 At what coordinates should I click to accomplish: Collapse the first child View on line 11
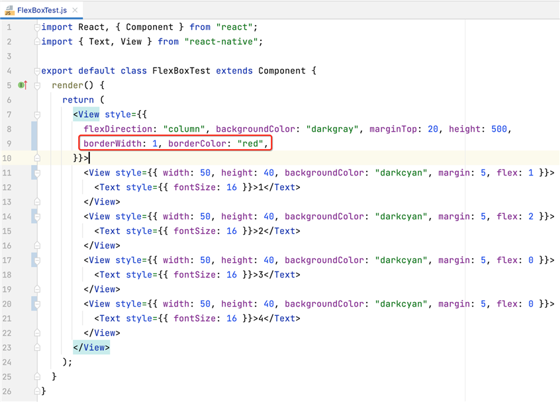pos(37,173)
